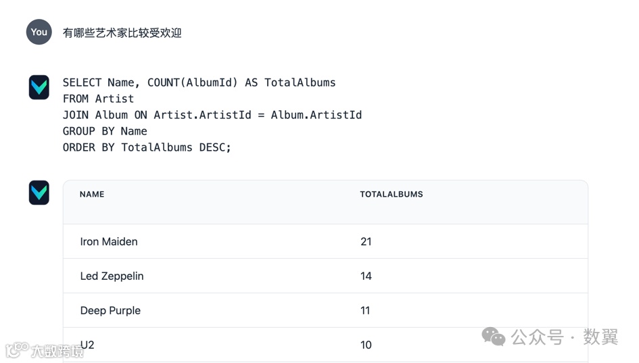The height and width of the screenshot is (363, 639).
Task: Click the "公众号 · 数翼" watermark text
Action: [564, 336]
